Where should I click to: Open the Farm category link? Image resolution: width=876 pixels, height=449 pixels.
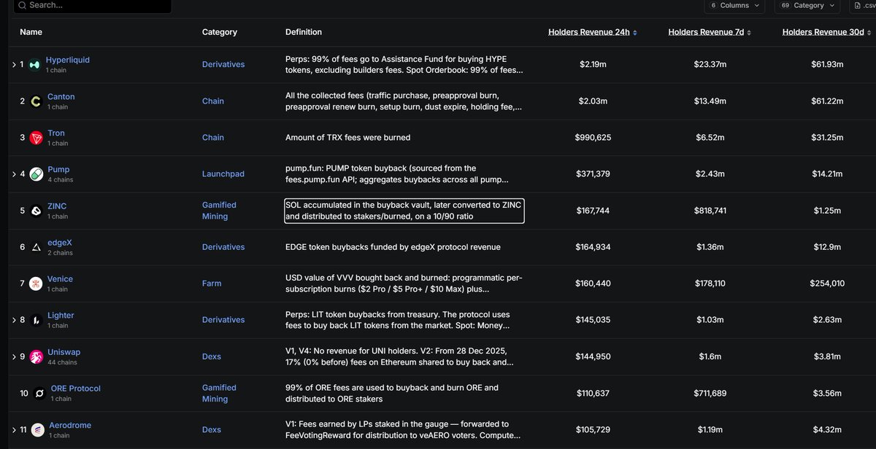coord(212,284)
